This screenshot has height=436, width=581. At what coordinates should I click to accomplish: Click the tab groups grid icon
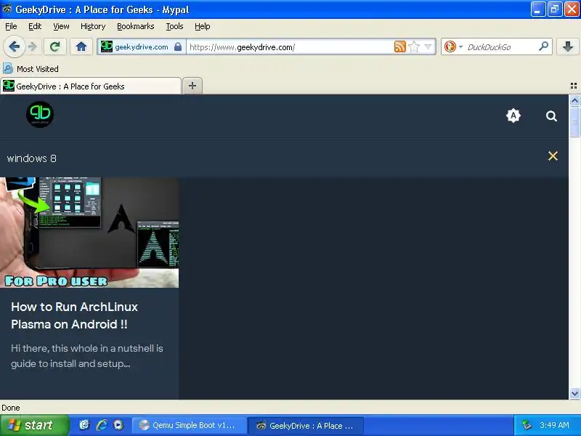pos(574,86)
